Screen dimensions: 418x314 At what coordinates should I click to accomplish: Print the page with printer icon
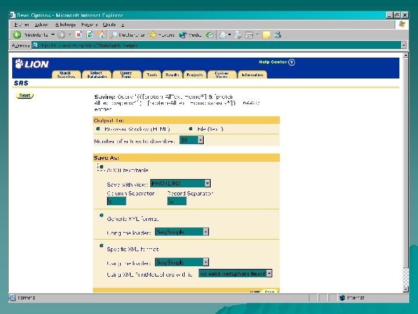238,35
